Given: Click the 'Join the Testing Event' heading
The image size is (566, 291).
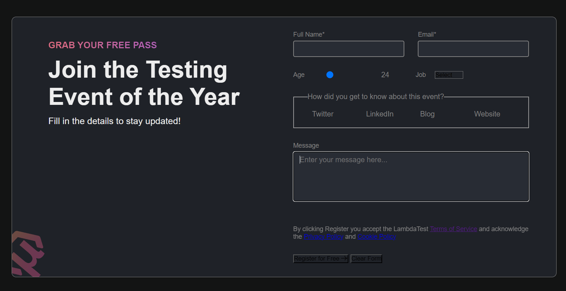Looking at the screenshot, I should pos(144,83).
